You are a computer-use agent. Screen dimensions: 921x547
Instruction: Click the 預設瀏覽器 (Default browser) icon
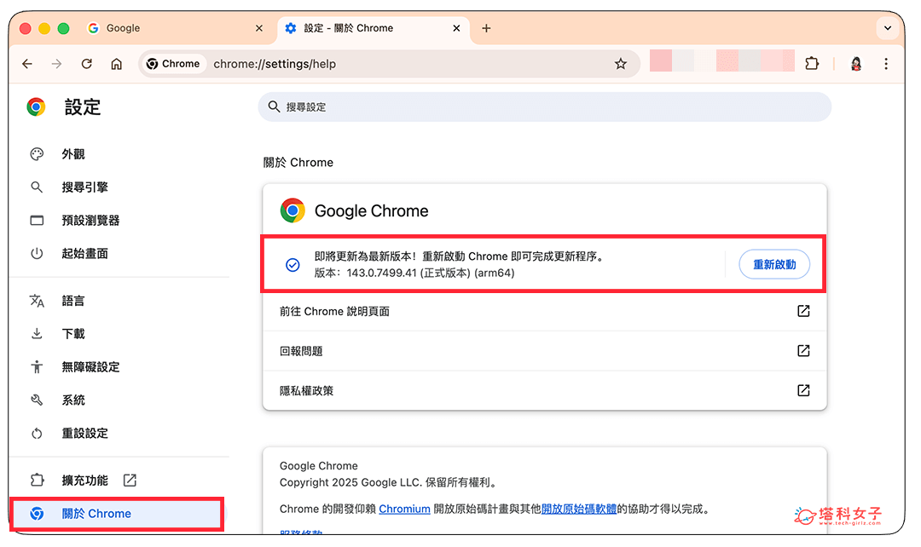pyautogui.click(x=36, y=220)
